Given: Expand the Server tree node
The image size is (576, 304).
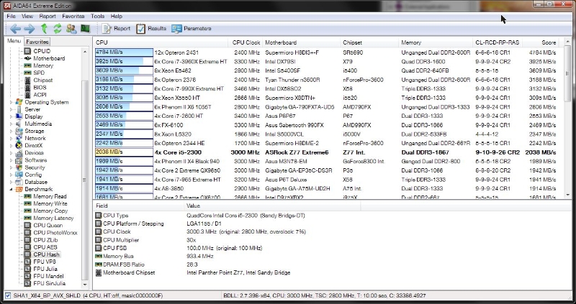Looking at the screenshot, I should [11, 109].
